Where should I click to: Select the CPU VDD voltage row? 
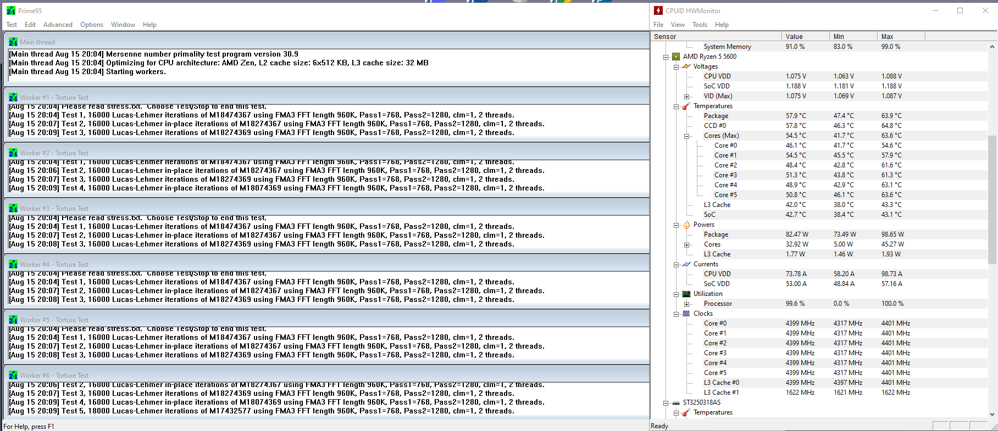click(x=819, y=76)
